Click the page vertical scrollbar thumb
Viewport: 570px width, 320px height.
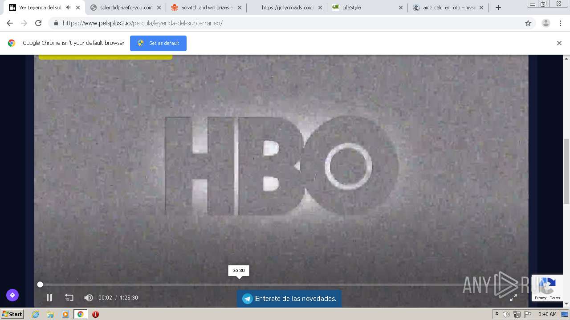(x=566, y=171)
